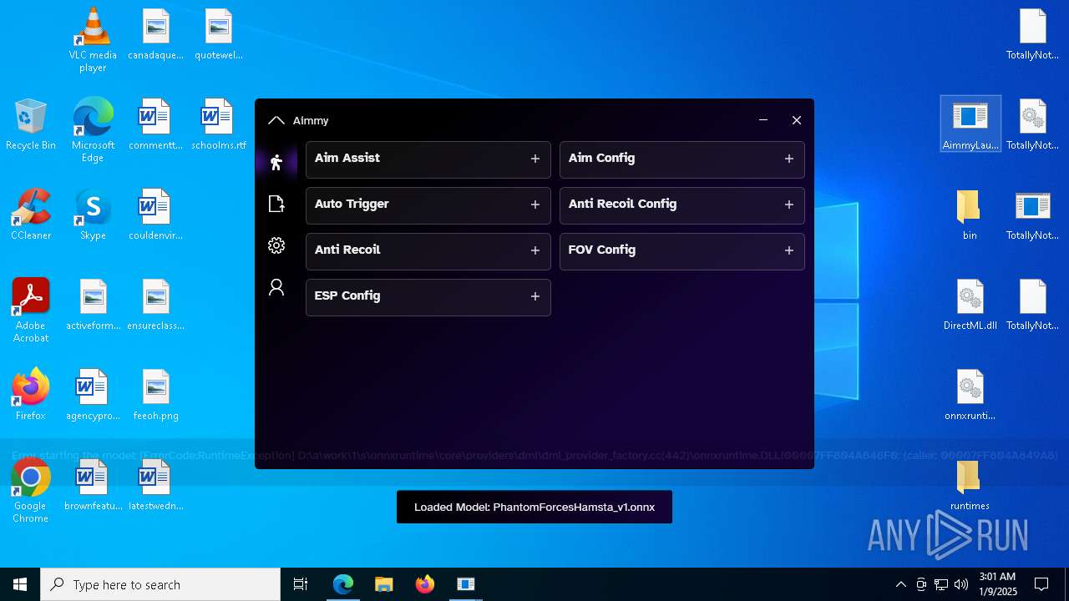Viewport: 1069px width, 601px height.
Task: Select the Google Chrome desktop shortcut
Action: point(31,491)
